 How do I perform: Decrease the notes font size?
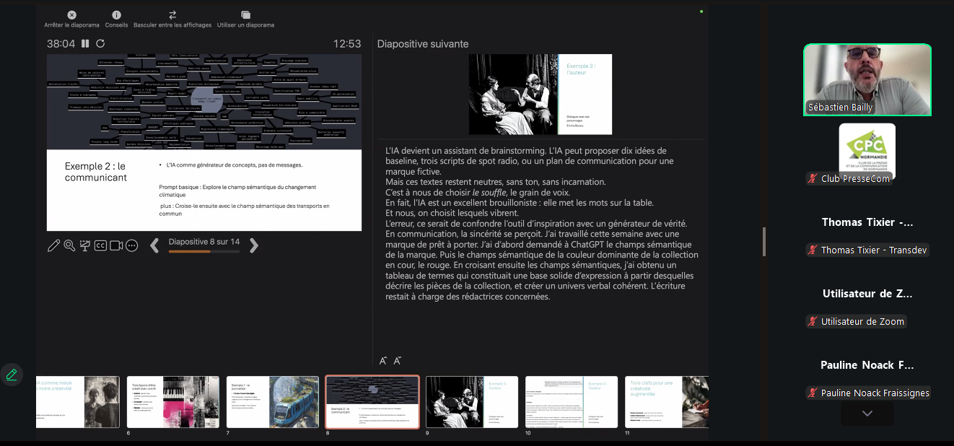[x=398, y=361]
